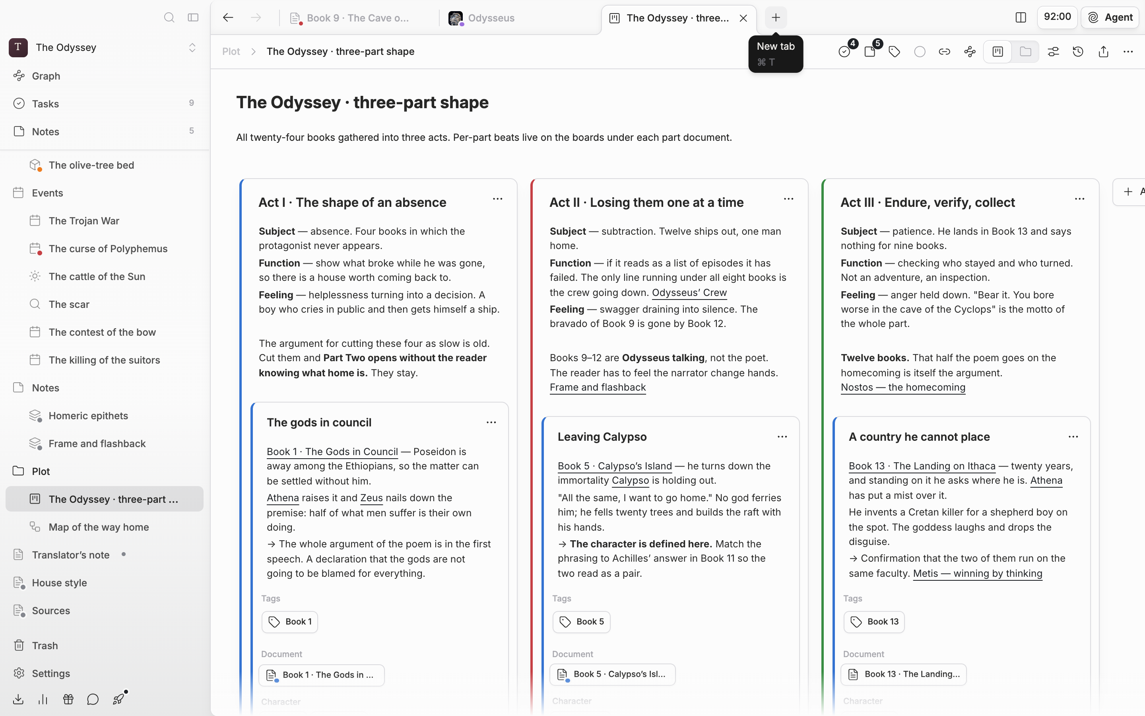The height and width of the screenshot is (716, 1145).
Task: Open the links icon in toolbar
Action: (x=944, y=52)
